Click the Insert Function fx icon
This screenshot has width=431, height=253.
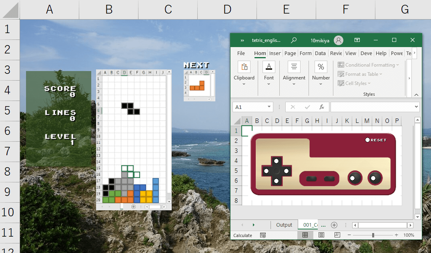click(322, 107)
